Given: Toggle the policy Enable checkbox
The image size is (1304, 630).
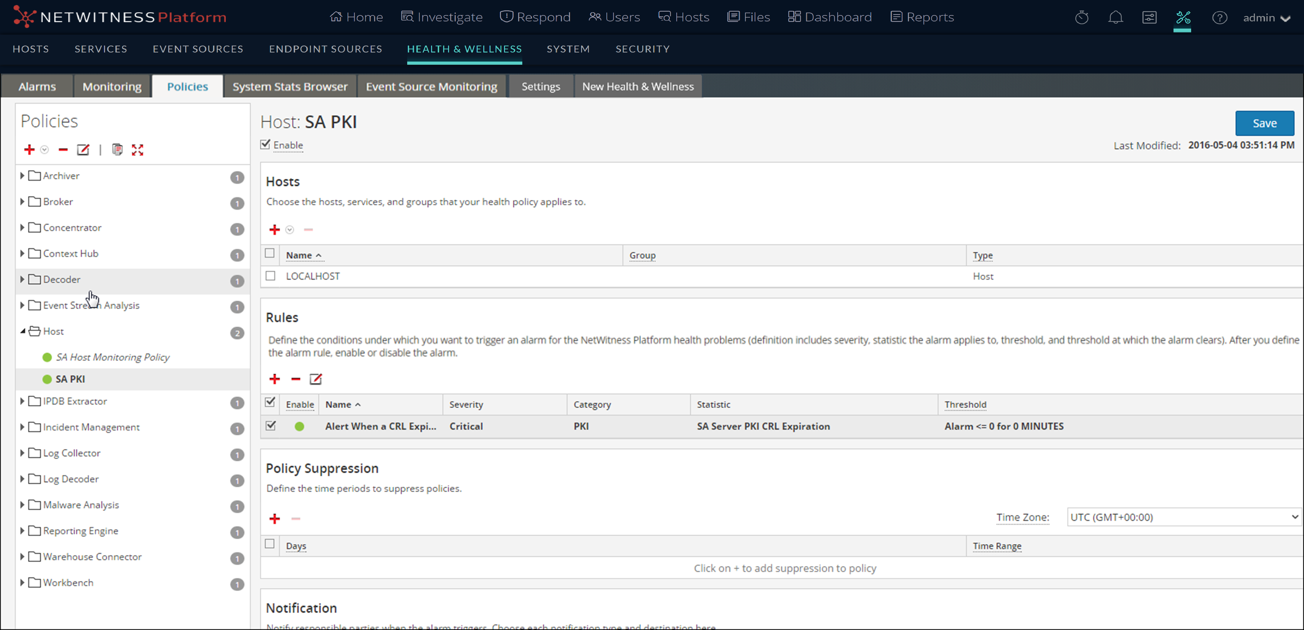Looking at the screenshot, I should [265, 145].
